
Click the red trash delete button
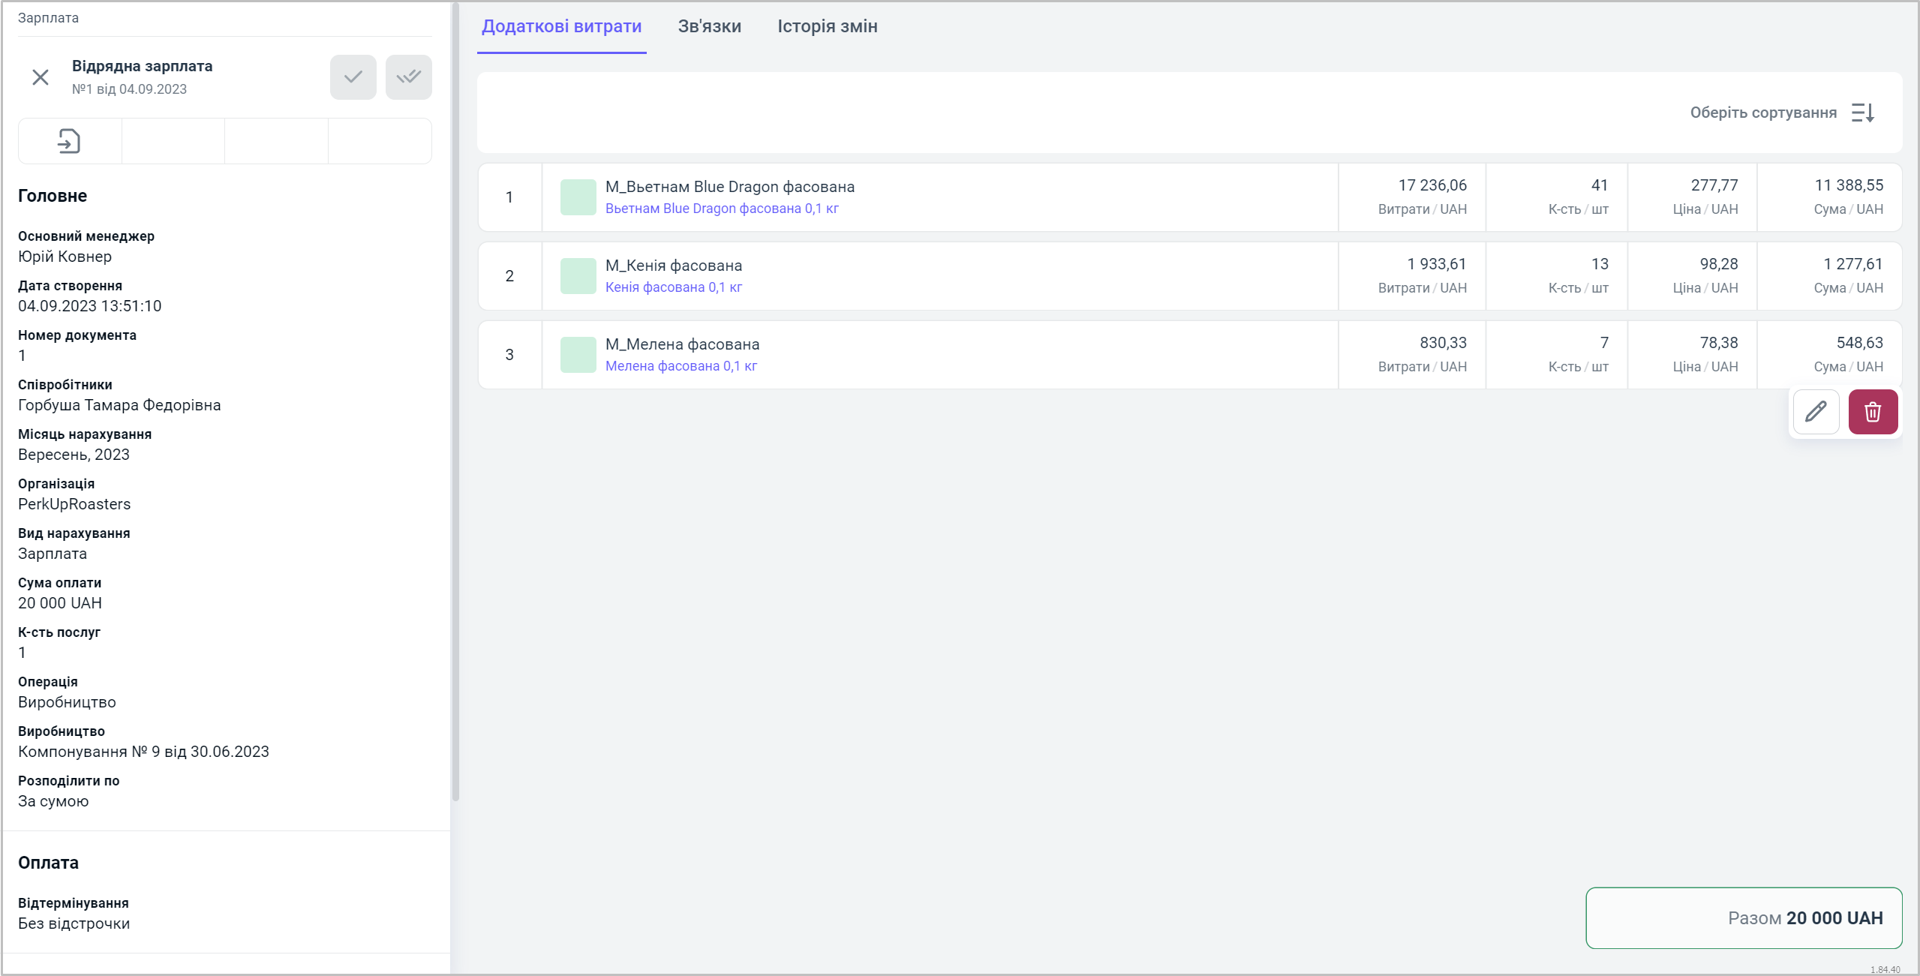[x=1873, y=412]
